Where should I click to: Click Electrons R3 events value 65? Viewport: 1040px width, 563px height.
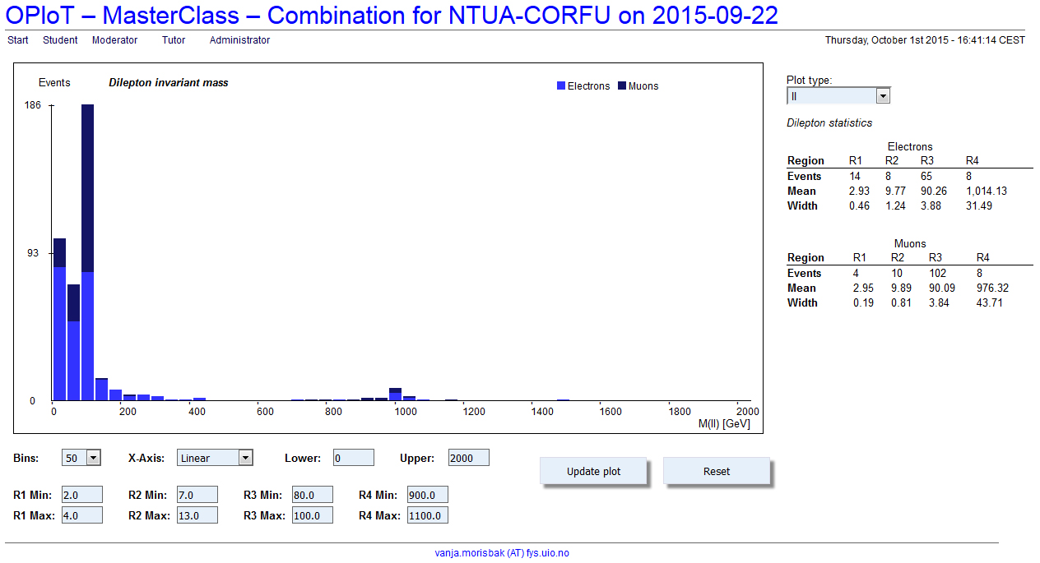[926, 177]
